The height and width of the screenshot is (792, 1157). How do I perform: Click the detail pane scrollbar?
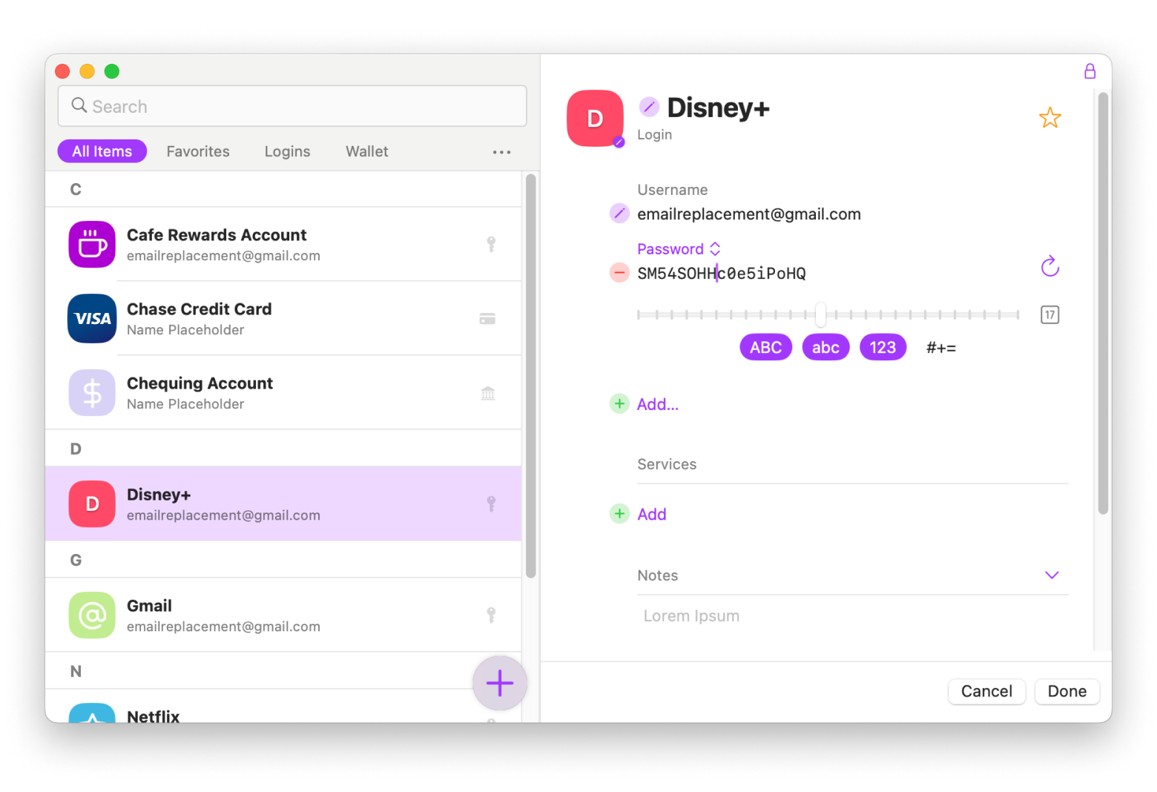(x=1104, y=303)
